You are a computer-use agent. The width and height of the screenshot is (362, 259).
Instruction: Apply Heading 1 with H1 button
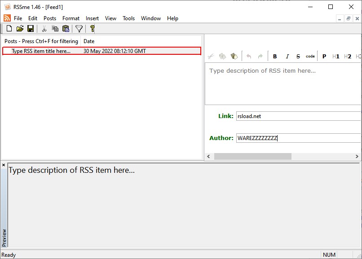336,56
